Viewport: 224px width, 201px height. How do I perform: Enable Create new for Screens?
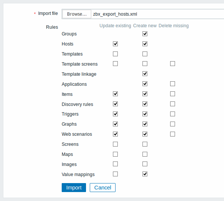pyautogui.click(x=145, y=144)
